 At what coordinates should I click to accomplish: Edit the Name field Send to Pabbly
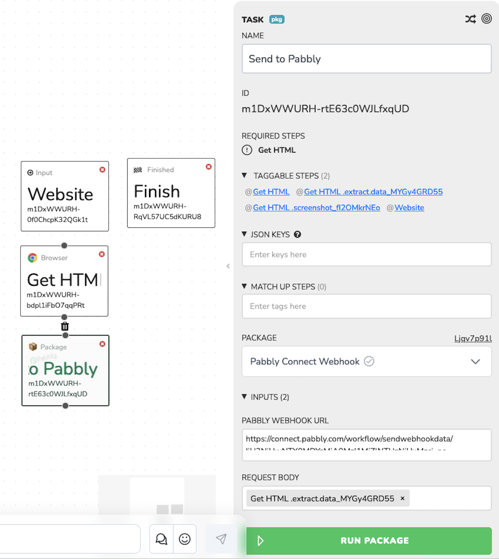pyautogui.click(x=366, y=59)
